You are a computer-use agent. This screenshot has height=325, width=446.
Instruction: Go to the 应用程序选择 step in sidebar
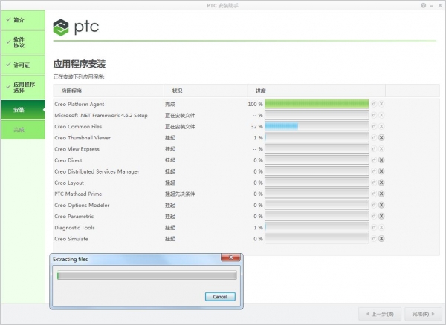[x=23, y=88]
